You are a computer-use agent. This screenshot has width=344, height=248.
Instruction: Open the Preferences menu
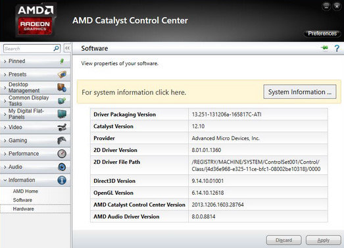point(322,34)
